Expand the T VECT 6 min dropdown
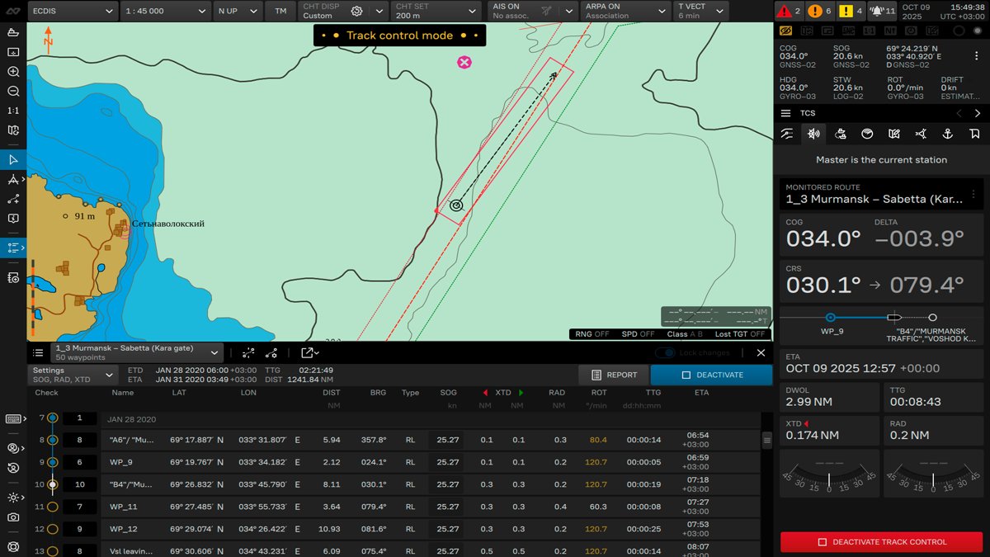 click(701, 12)
